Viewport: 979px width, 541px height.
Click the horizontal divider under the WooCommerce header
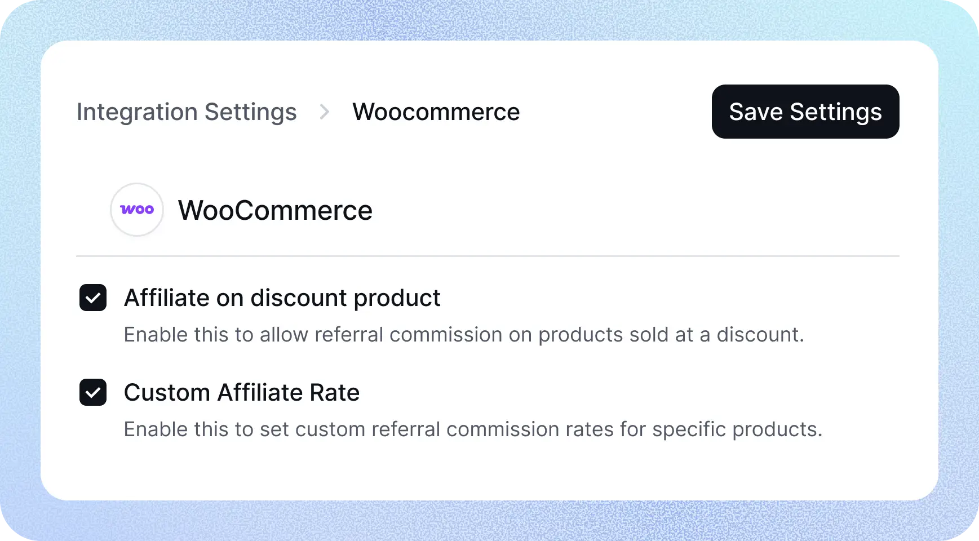coord(488,256)
